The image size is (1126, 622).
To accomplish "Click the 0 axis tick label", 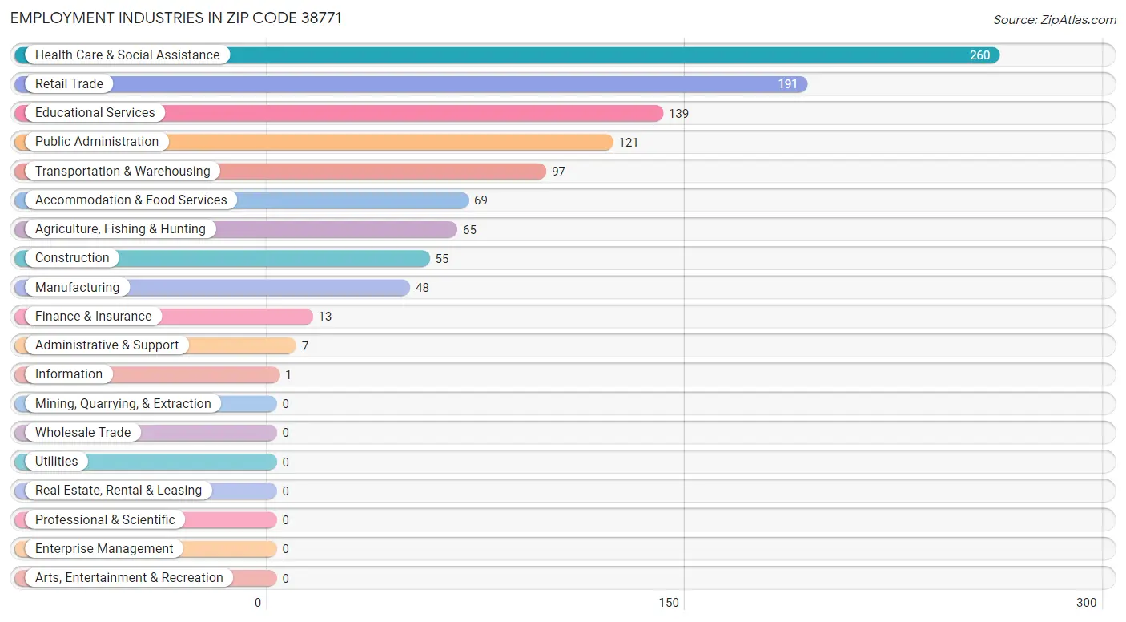I will point(258,603).
